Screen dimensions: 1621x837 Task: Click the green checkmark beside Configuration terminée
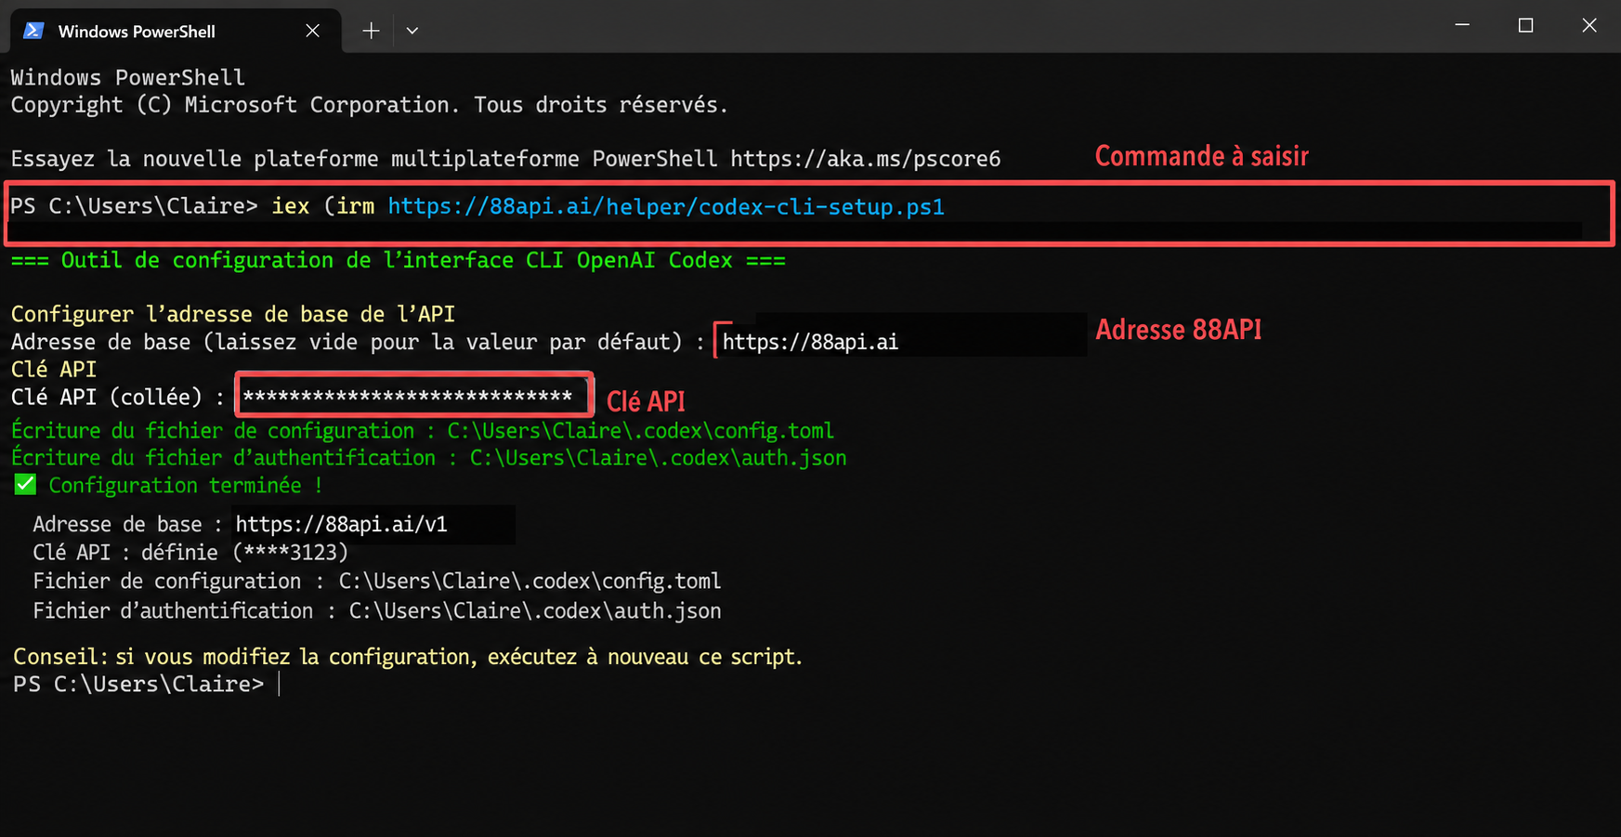[25, 484]
